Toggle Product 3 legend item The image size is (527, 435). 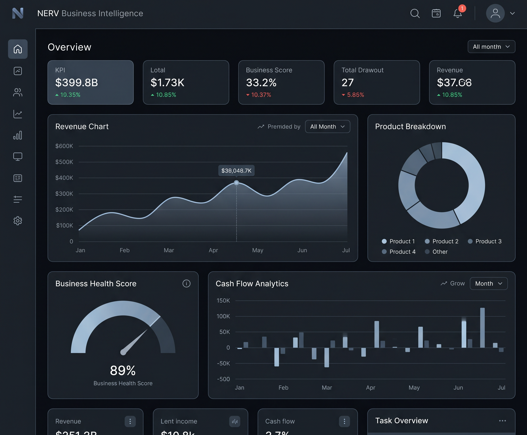click(x=485, y=241)
